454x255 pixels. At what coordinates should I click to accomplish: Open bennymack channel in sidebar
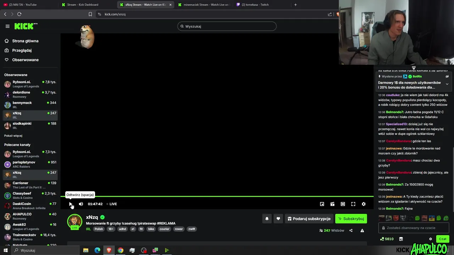click(x=30, y=105)
